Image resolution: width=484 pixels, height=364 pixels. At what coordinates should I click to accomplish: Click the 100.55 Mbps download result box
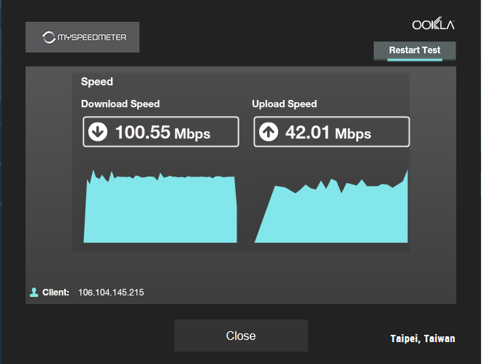(x=161, y=132)
